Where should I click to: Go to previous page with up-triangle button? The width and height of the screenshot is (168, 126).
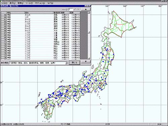86,9
